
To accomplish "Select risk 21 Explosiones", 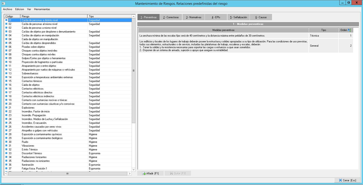I will click(68, 108).
